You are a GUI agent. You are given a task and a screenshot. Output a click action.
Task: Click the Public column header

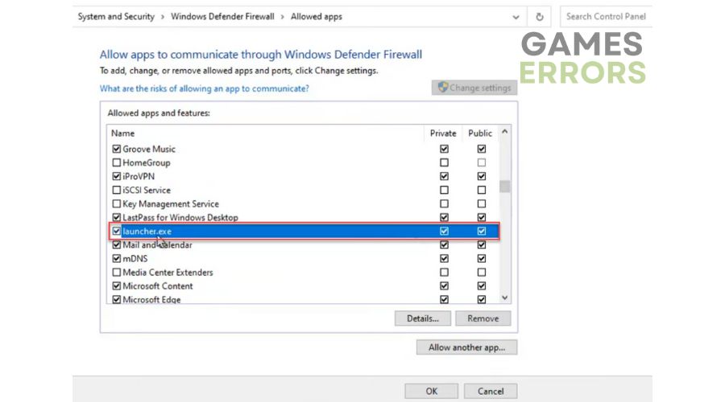point(480,133)
